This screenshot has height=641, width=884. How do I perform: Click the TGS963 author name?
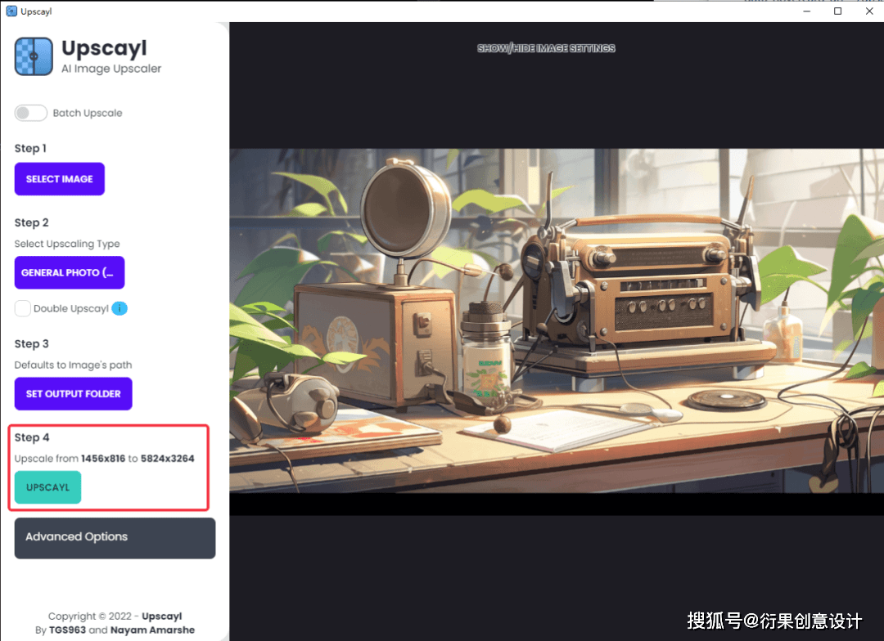[68, 630]
